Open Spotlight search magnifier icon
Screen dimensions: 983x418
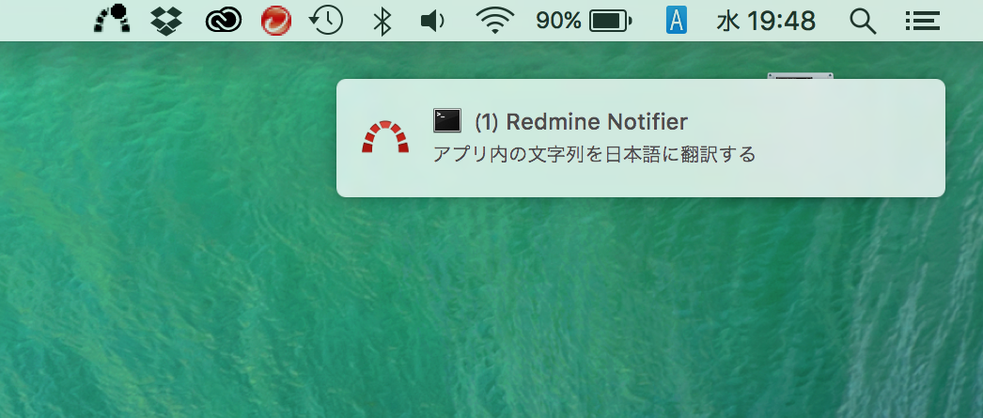(x=863, y=22)
